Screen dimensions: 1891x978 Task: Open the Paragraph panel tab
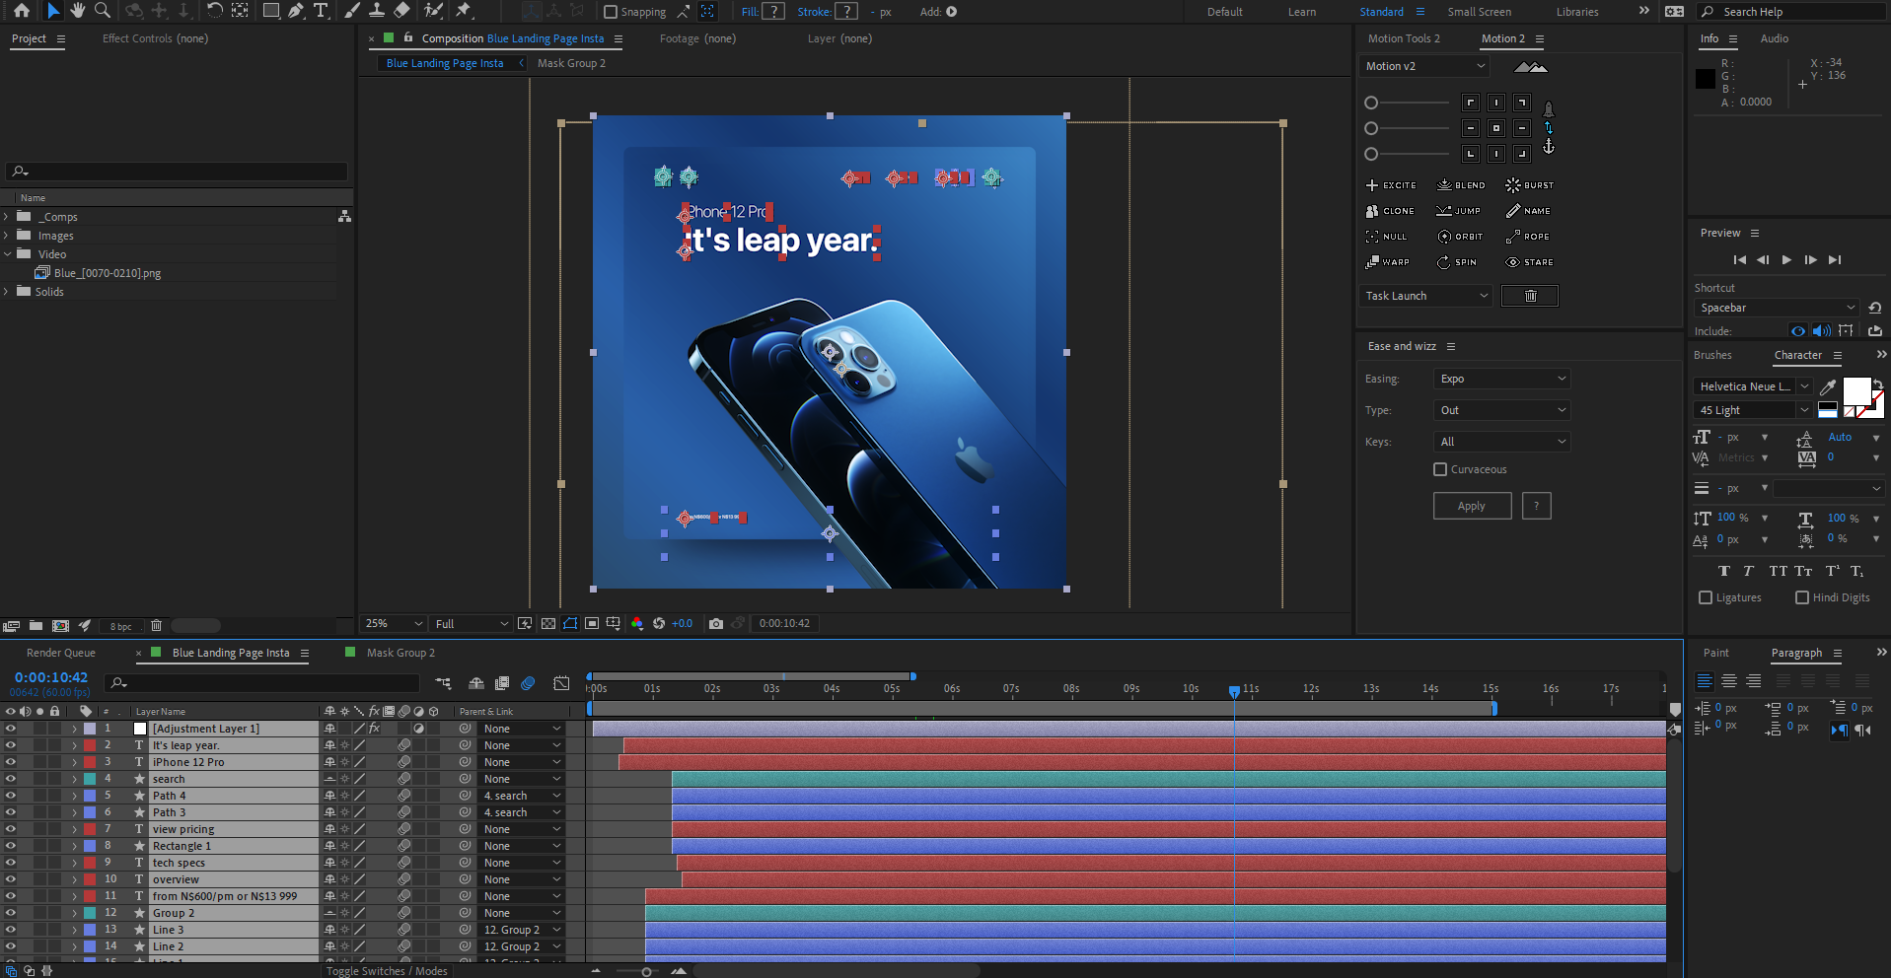tap(1796, 653)
